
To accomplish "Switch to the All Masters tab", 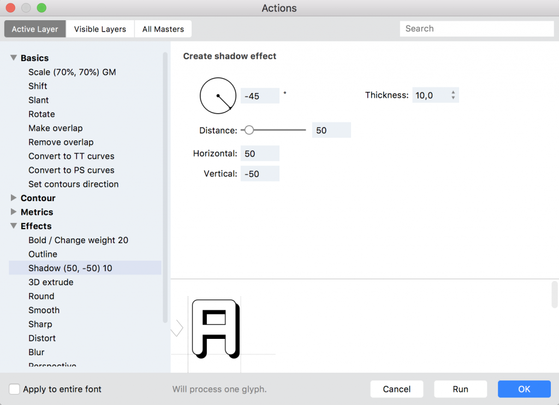I will tap(163, 29).
